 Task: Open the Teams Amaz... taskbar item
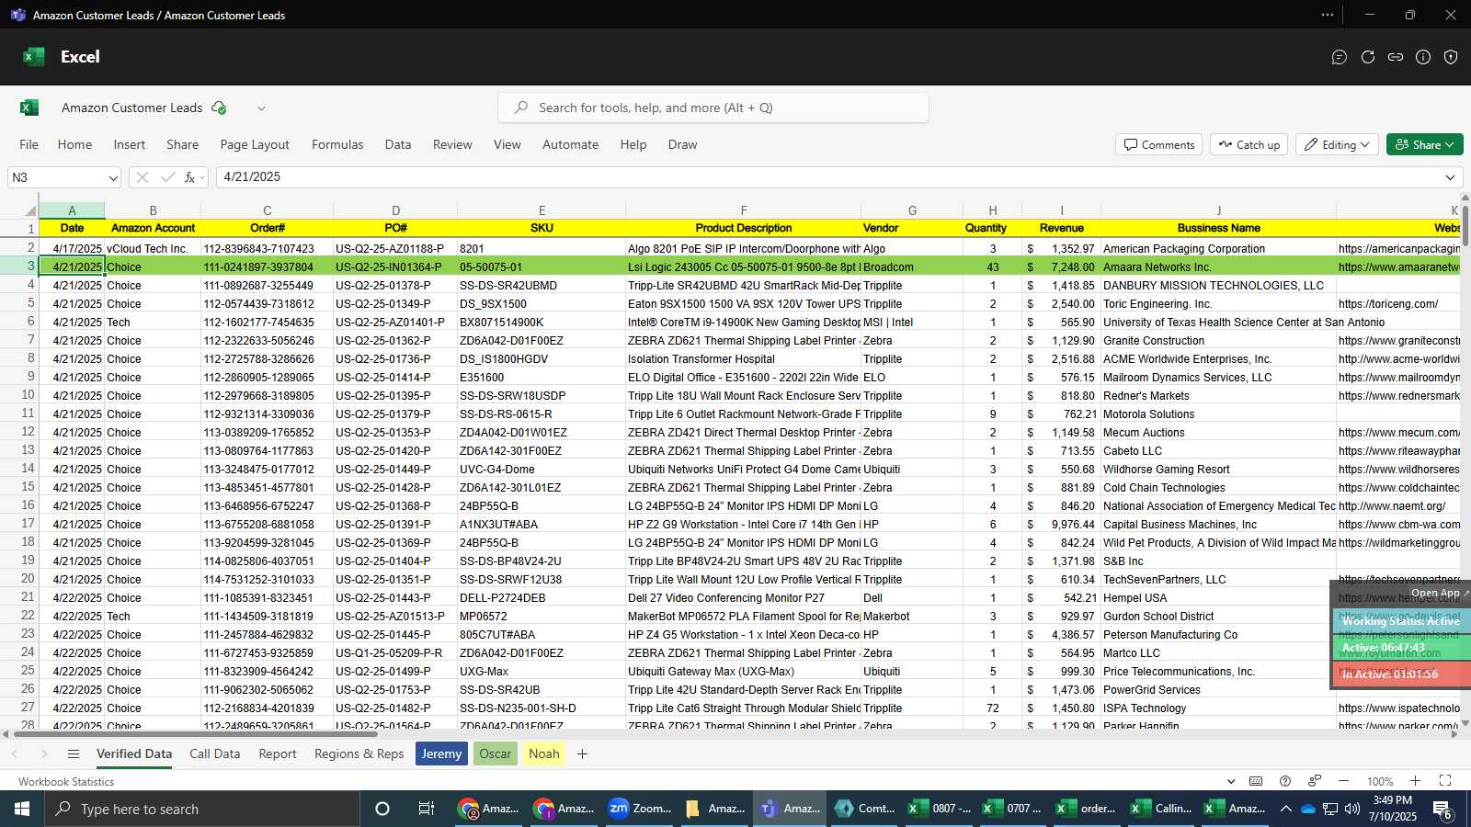(791, 809)
